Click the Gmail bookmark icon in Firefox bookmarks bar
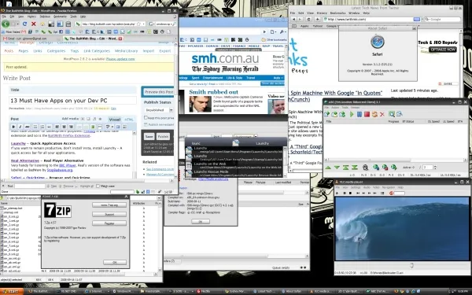472x295 pixels. [x=24, y=31]
